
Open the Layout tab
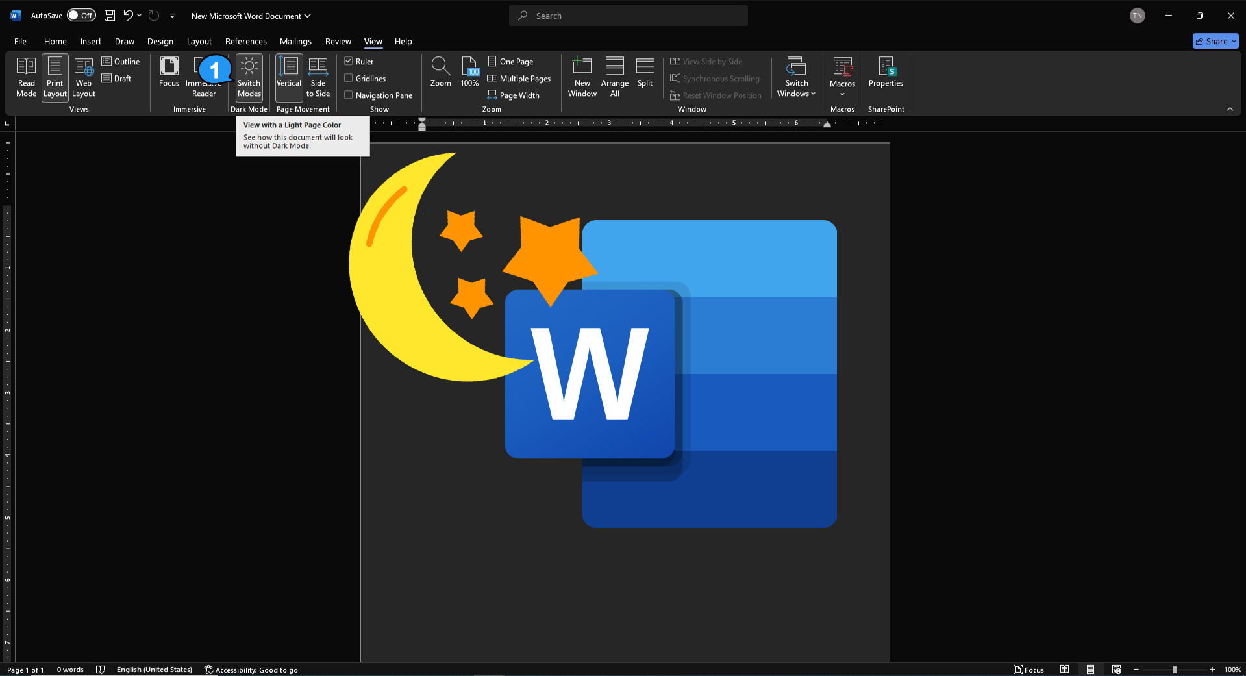[199, 41]
